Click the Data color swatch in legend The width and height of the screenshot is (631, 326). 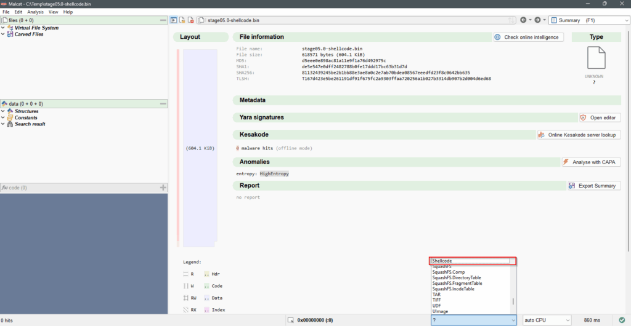[x=206, y=298]
